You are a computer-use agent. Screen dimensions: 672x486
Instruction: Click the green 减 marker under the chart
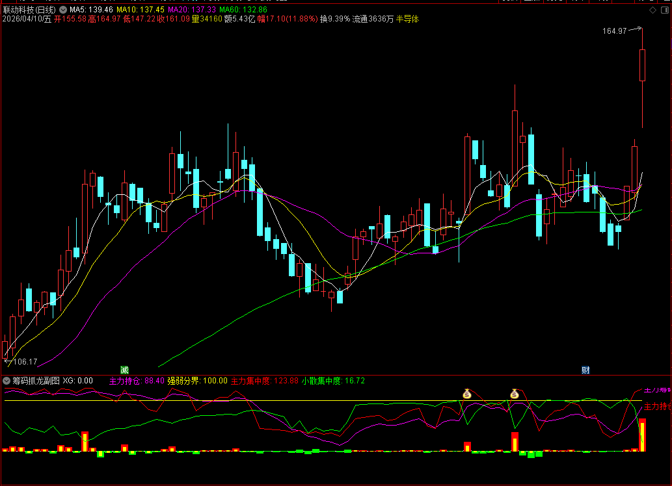click(x=124, y=370)
